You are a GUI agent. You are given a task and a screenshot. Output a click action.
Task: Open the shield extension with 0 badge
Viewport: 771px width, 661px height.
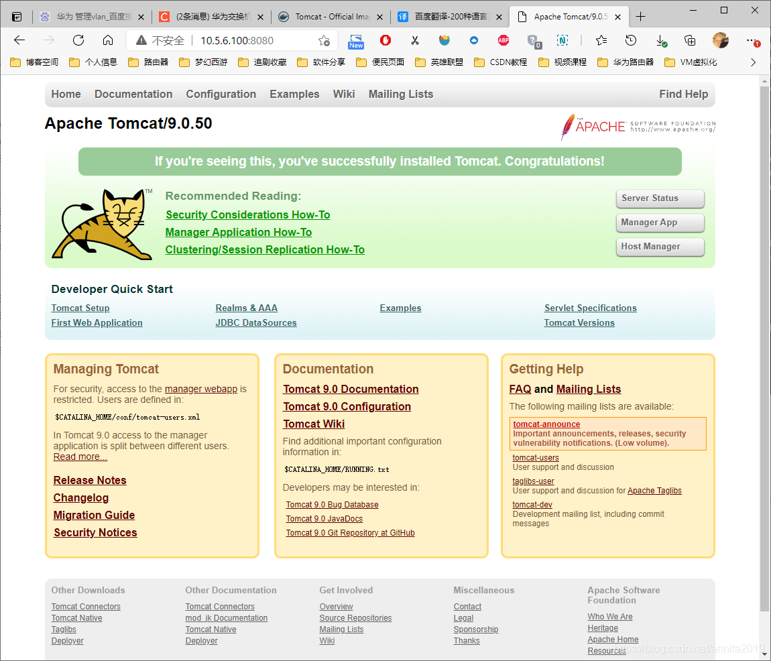point(534,42)
